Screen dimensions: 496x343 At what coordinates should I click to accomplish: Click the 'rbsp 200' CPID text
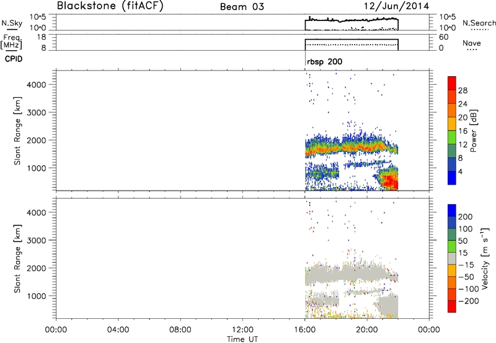click(324, 61)
